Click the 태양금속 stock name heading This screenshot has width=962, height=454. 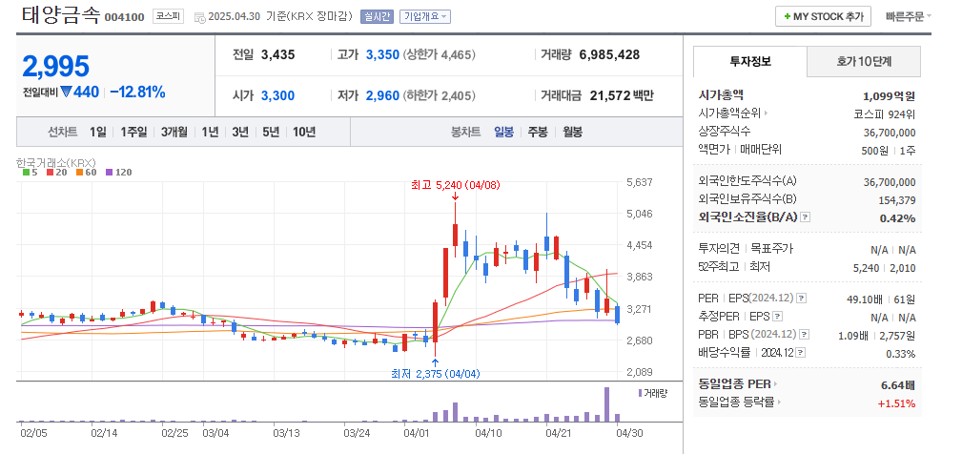click(x=60, y=15)
